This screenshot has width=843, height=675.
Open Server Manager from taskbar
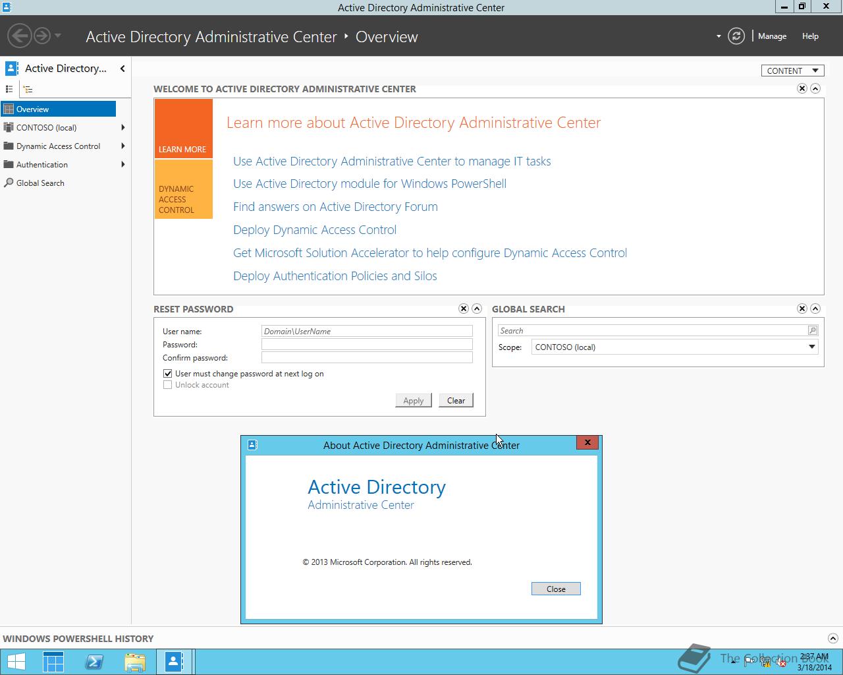pos(53,662)
